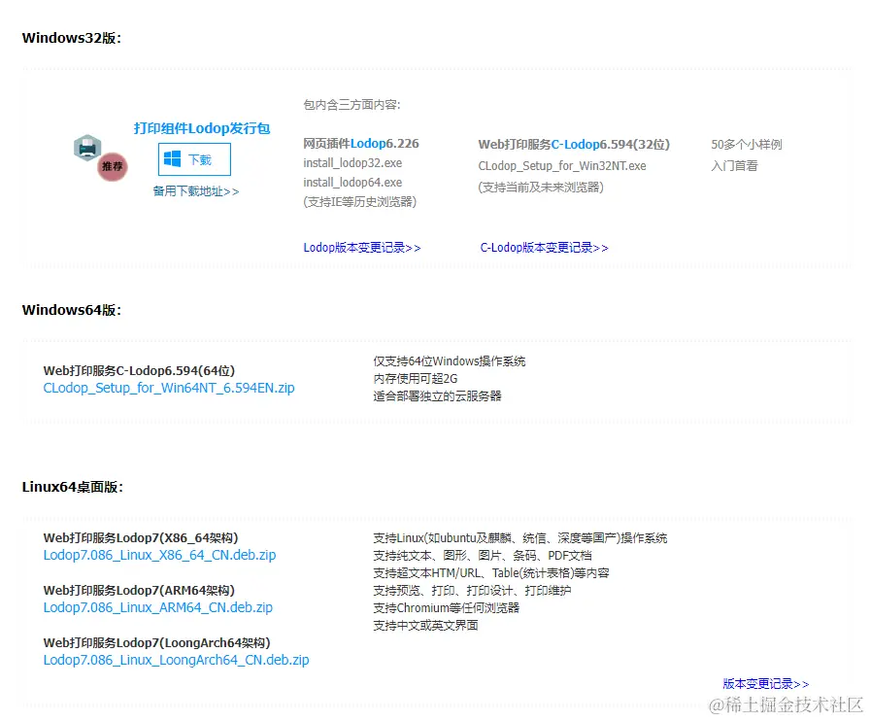The image size is (870, 721).
Task: Download Lodop7.086_Linux_ARM64_CN.deb.zip
Action: (157, 607)
